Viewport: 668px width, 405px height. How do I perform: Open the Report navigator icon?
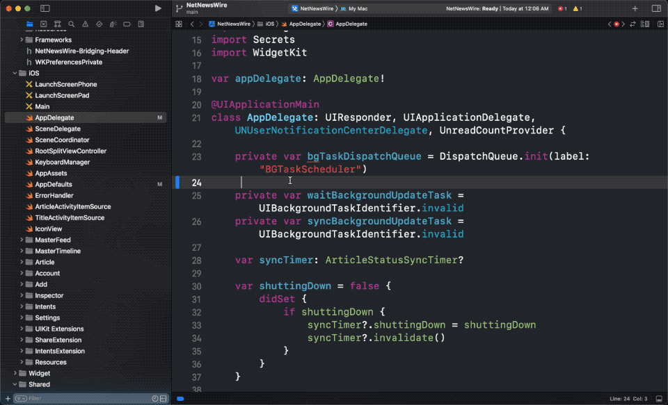point(141,24)
